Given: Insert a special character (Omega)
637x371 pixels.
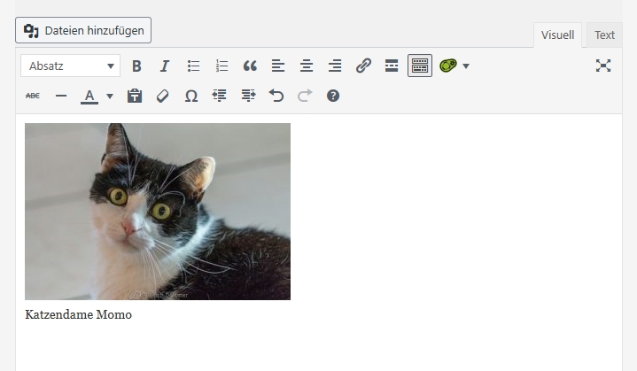Looking at the screenshot, I should click(x=190, y=96).
